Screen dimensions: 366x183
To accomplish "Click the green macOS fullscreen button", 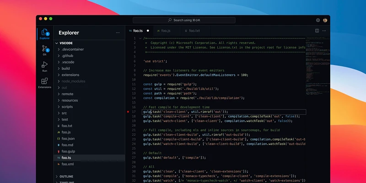I will (51, 19).
